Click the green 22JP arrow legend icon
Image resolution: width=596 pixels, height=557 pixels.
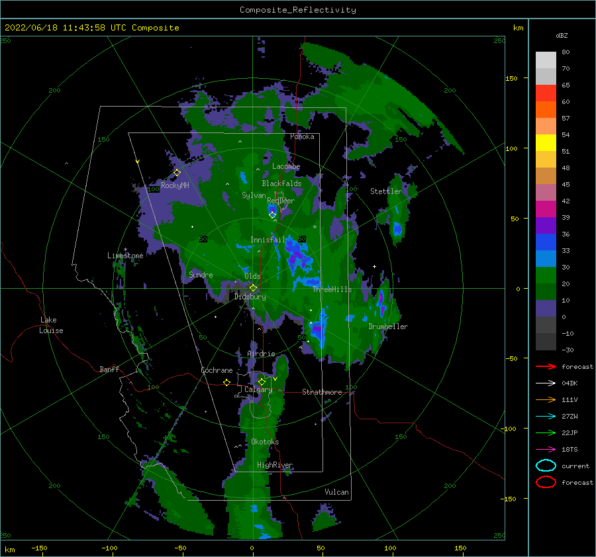click(x=546, y=432)
